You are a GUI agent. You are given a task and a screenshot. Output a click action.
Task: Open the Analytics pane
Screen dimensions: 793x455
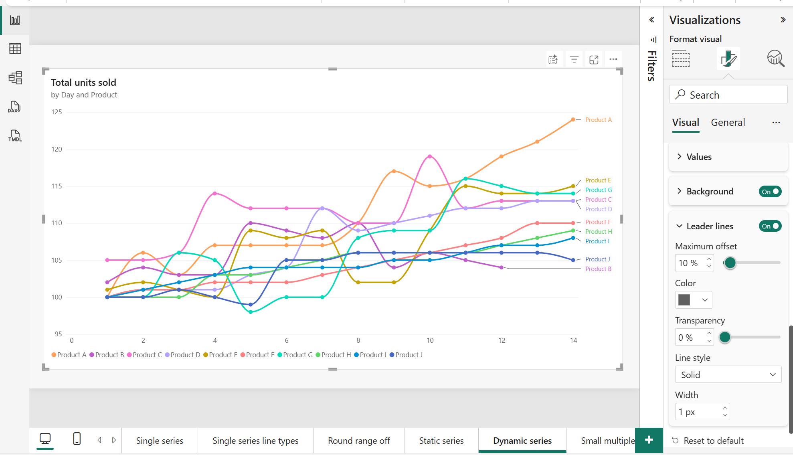pyautogui.click(x=775, y=58)
